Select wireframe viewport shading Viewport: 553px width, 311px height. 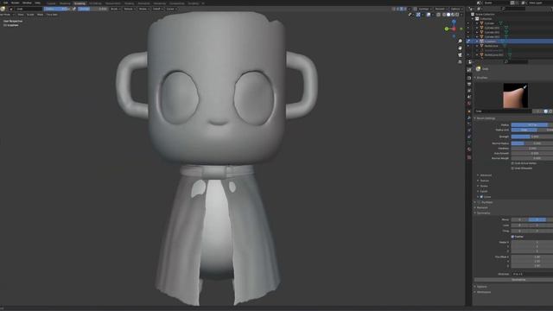pos(444,15)
